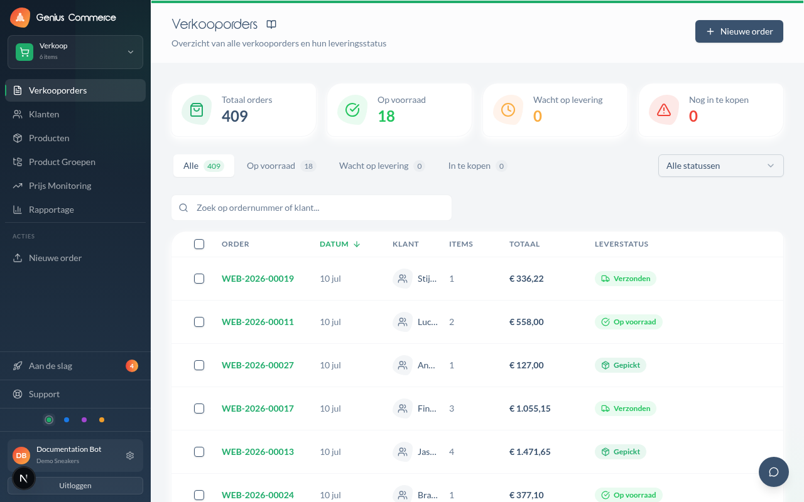Check the box for order WEB-2026-00019
The image size is (804, 502).
(199, 279)
